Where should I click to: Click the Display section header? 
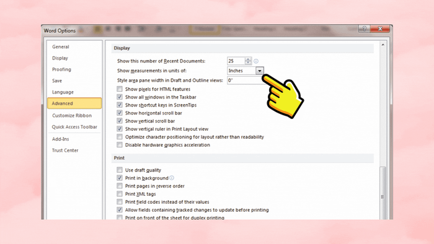pos(242,48)
